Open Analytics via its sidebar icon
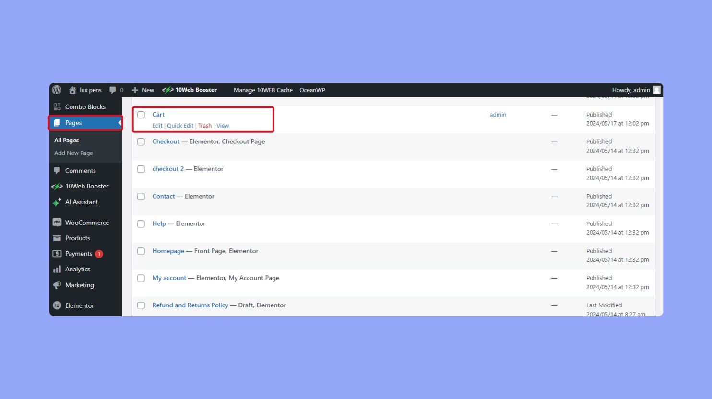The image size is (712, 399). (57, 269)
